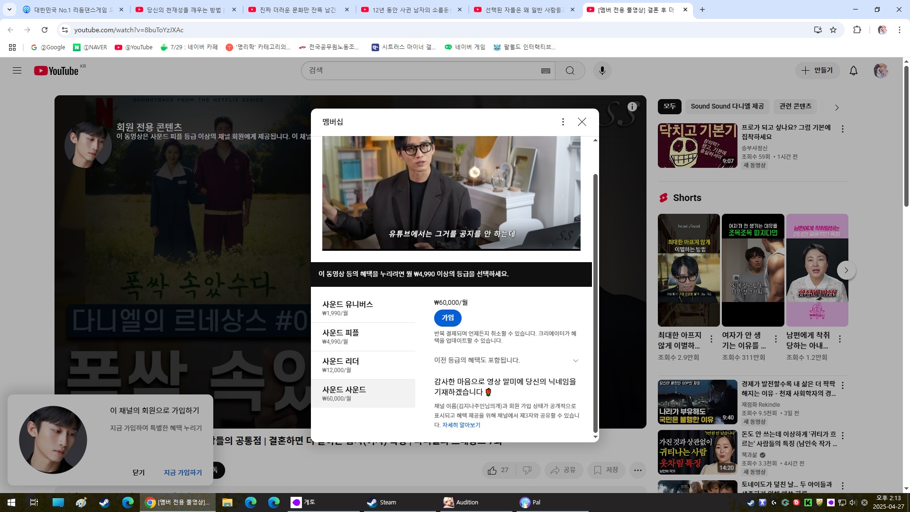Expand more filter chips with chevron
This screenshot has height=512, width=910.
tap(837, 108)
